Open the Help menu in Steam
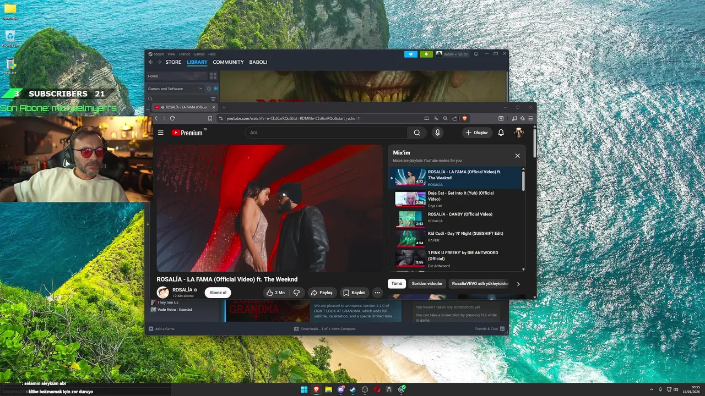This screenshot has height=396, width=705. click(212, 54)
